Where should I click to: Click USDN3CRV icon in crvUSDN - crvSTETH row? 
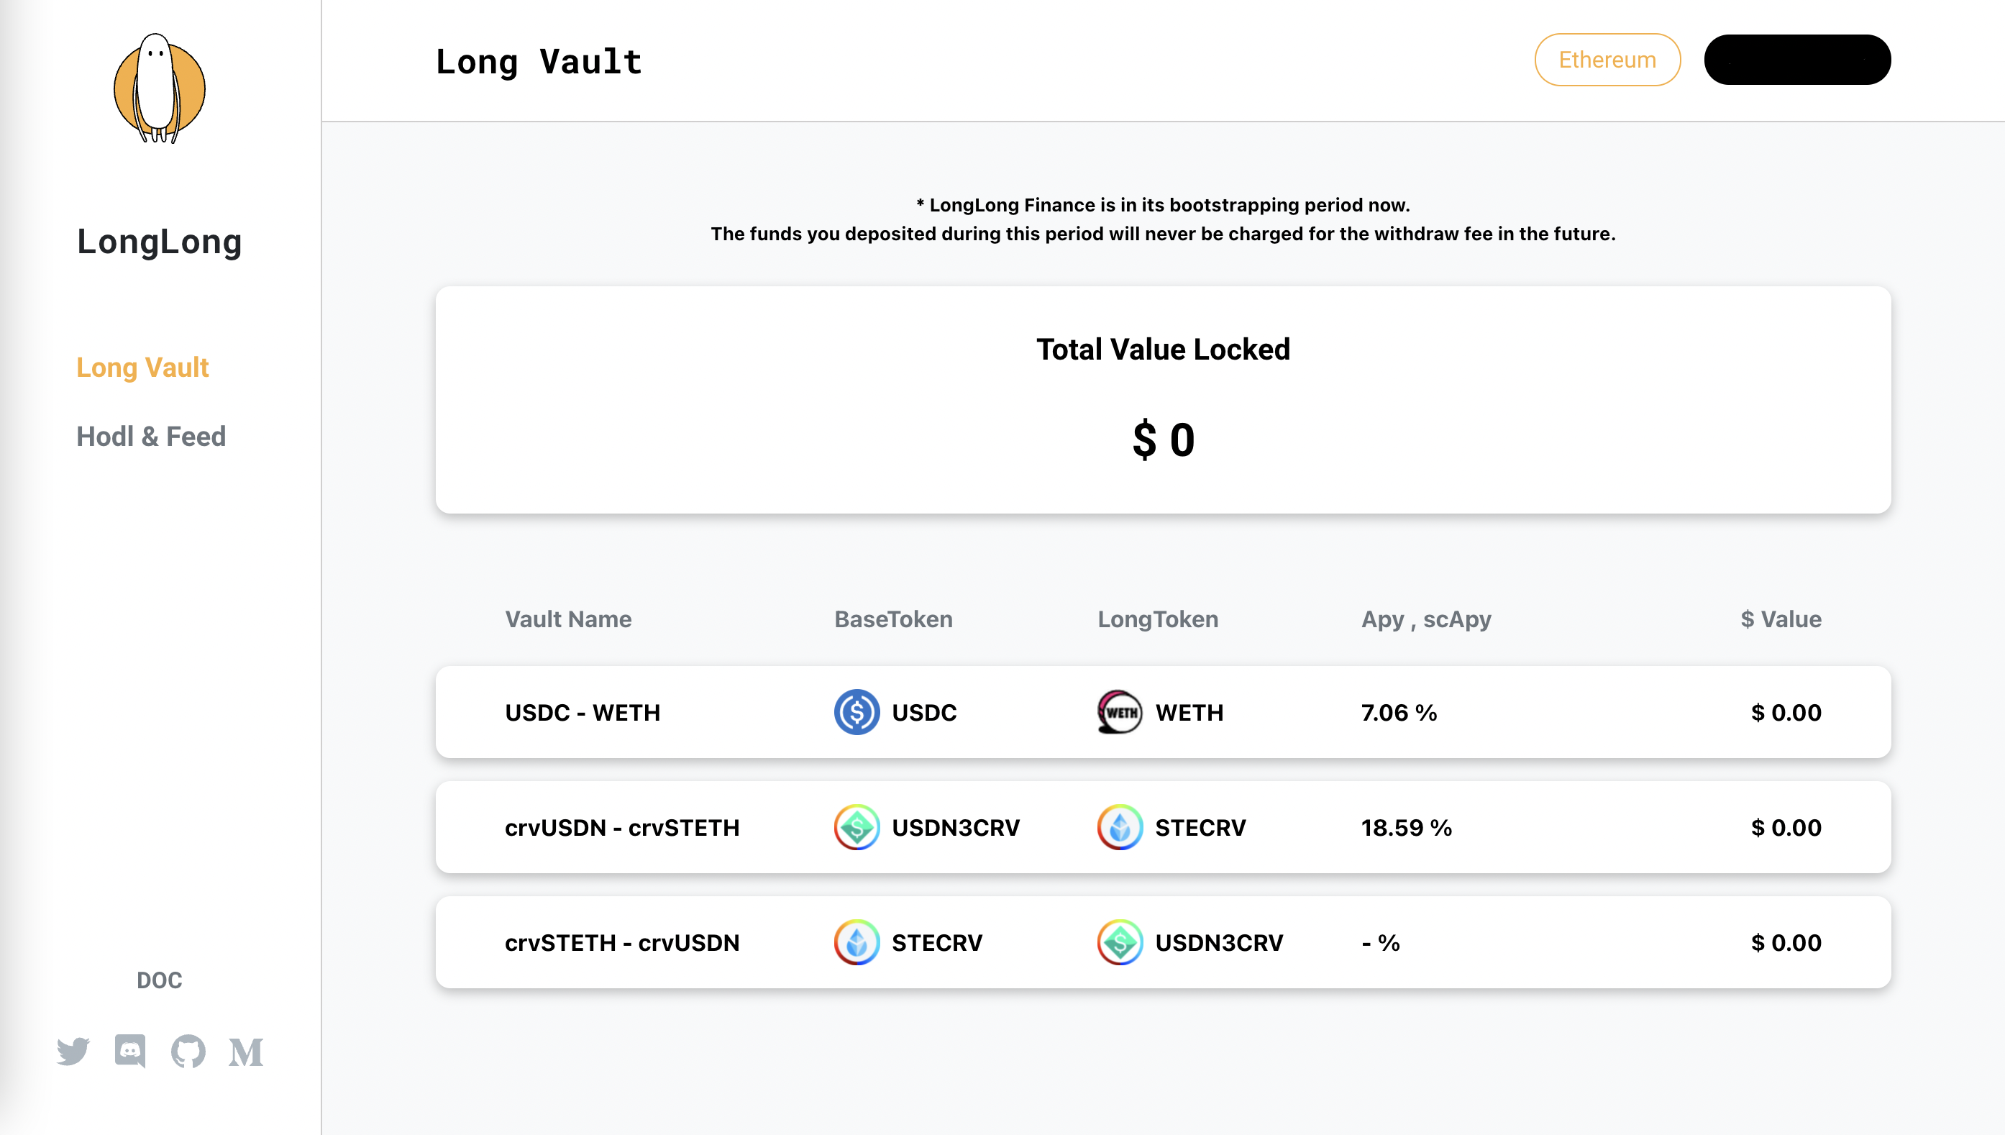[857, 827]
